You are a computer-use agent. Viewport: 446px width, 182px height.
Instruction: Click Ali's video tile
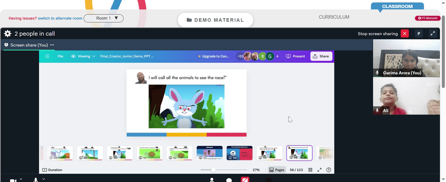(x=406, y=96)
